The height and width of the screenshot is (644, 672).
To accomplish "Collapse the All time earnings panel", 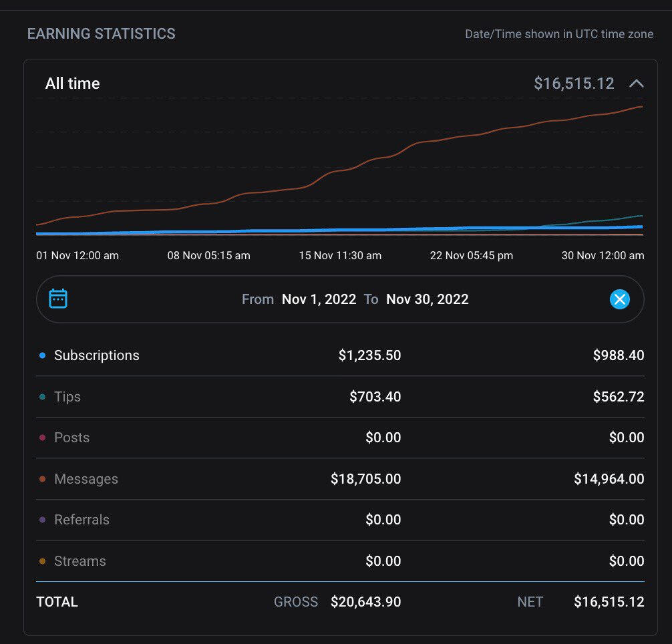I will [637, 84].
